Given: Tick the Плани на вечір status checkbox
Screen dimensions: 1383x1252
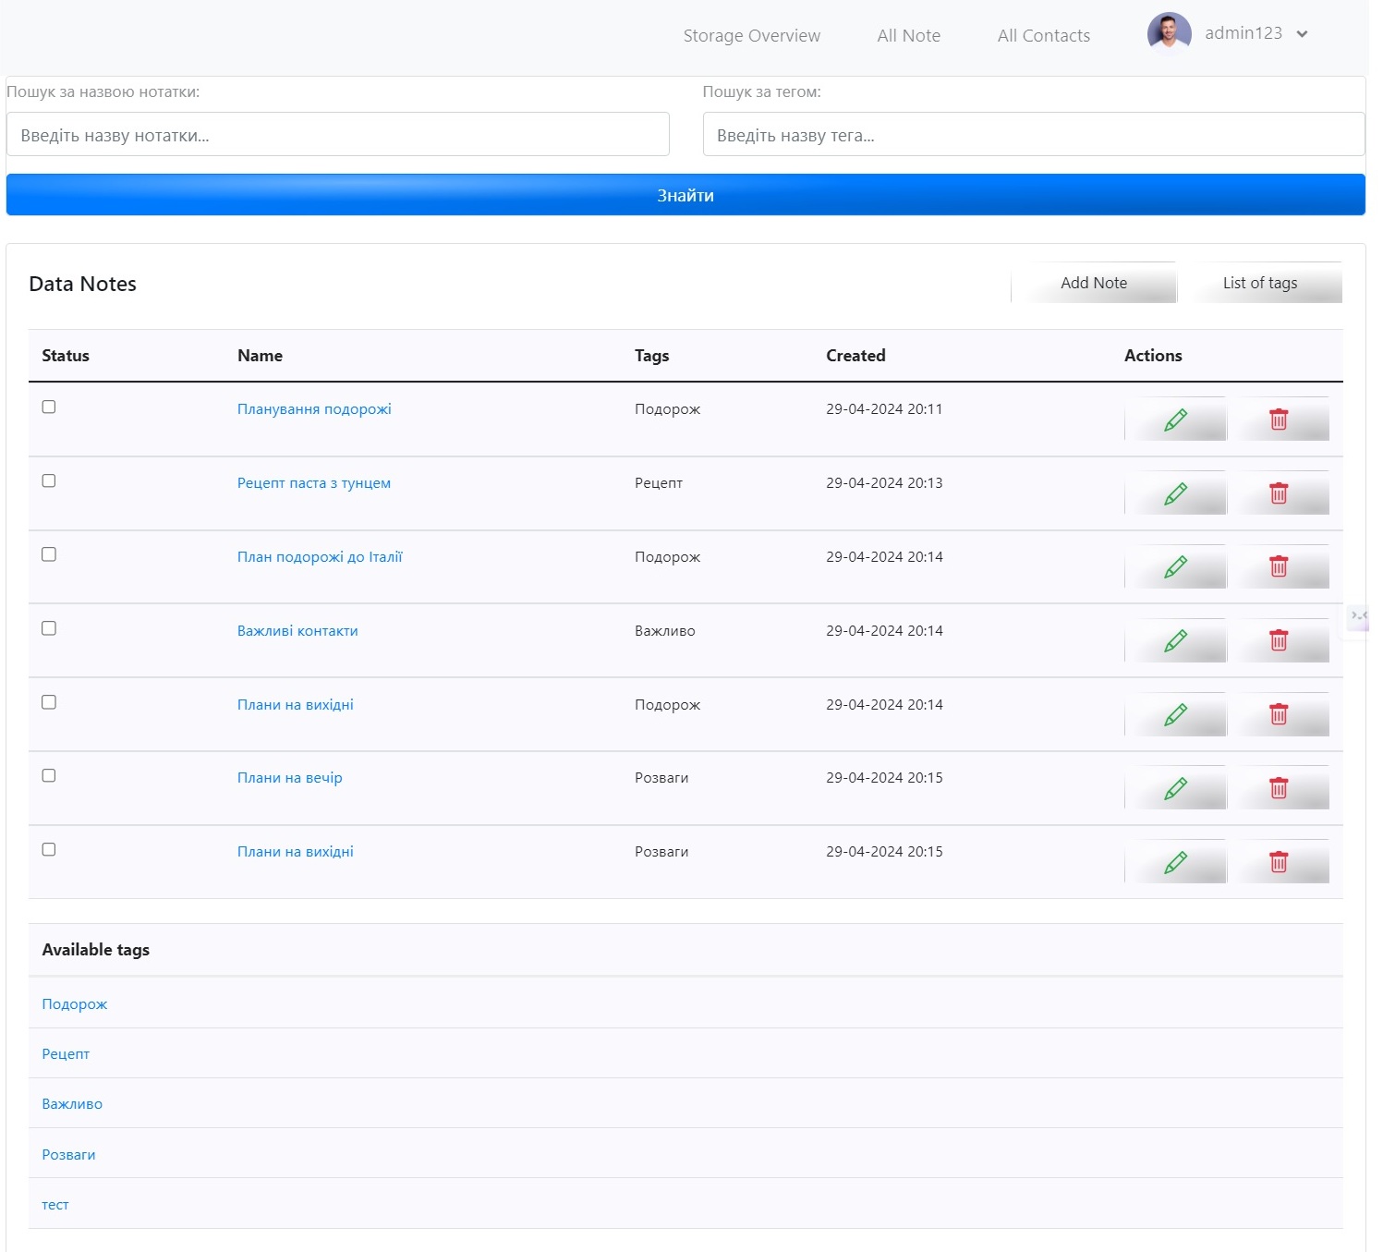Looking at the screenshot, I should click(49, 775).
